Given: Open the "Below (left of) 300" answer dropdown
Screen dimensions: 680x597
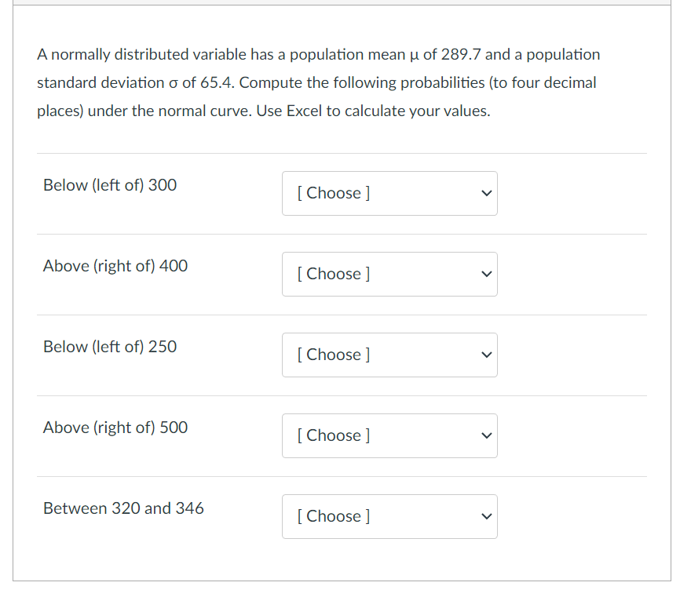Looking at the screenshot, I should [389, 193].
